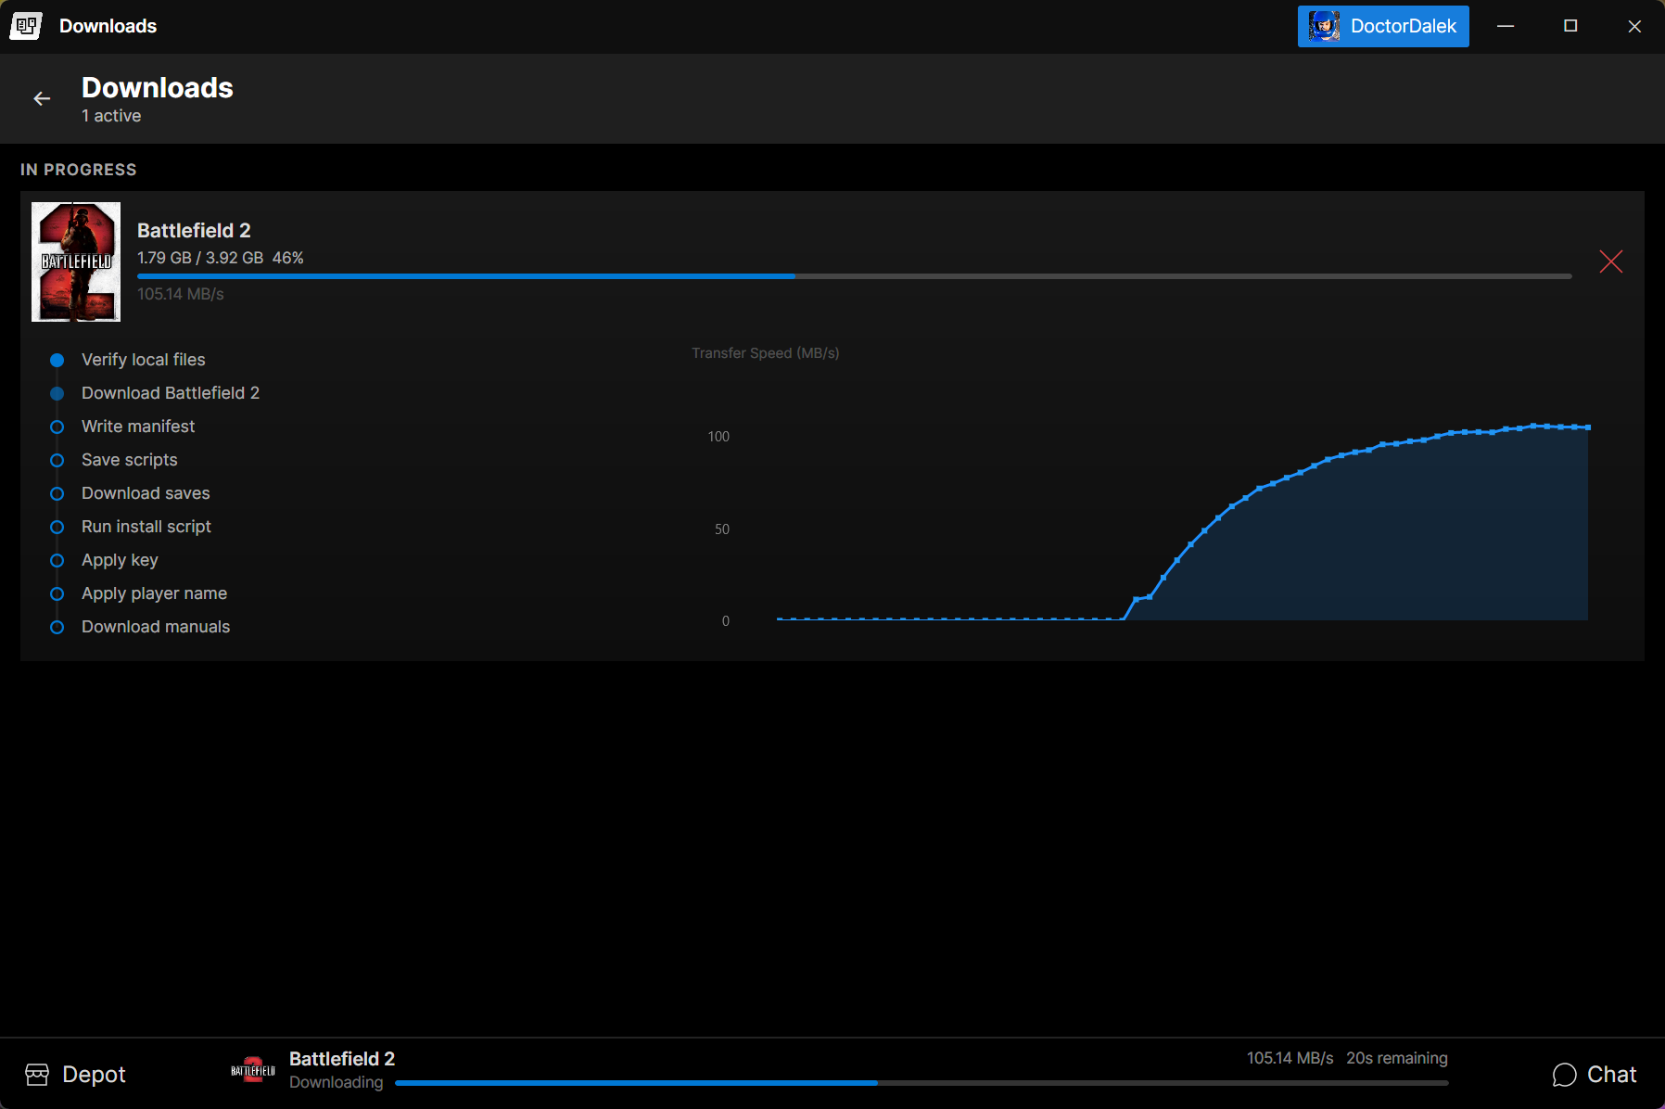The image size is (1665, 1109).
Task: Maximize the Downloads window
Action: click(1570, 26)
